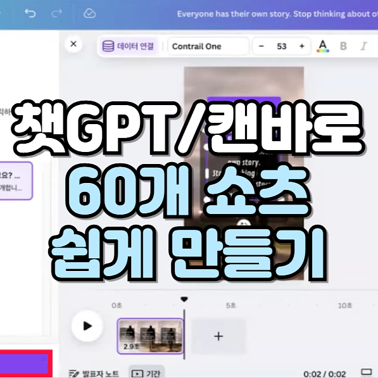Click the 5초 mark on the timeline ruler
The width and height of the screenshot is (378, 378).
[231, 305]
